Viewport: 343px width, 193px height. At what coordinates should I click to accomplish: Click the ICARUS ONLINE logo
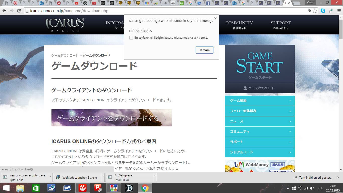(65, 25)
